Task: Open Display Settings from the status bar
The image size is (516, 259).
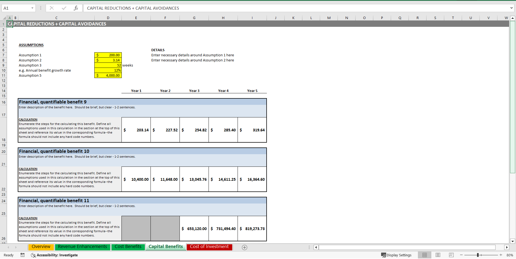Action: point(396,255)
